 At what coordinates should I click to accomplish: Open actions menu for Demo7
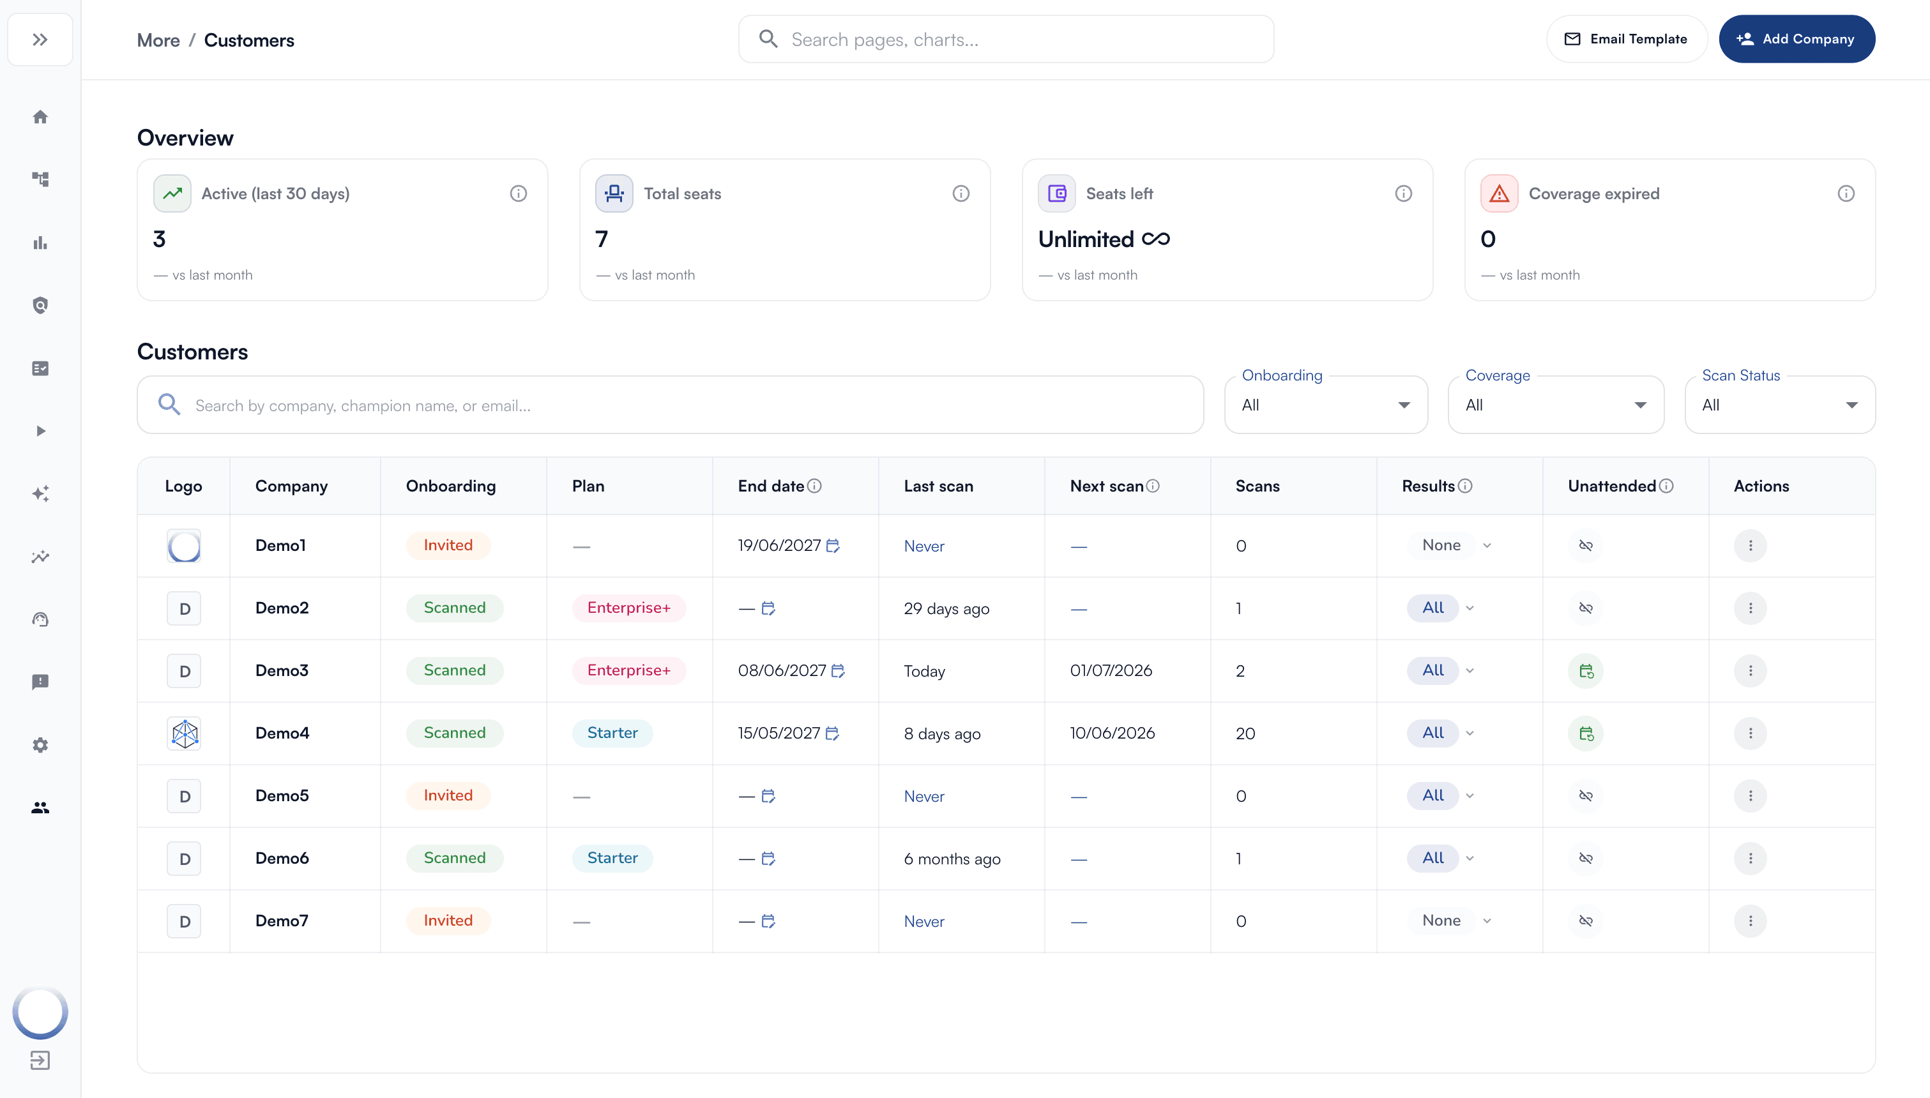click(x=1751, y=921)
